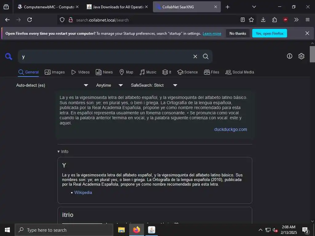Image resolution: width=315 pixels, height=236 pixels.
Task: Open the SafeSearch: Strict dropdown
Action: (x=154, y=85)
